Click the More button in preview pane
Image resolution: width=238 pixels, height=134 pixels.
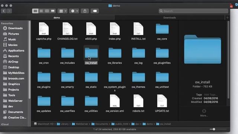coord(204,113)
